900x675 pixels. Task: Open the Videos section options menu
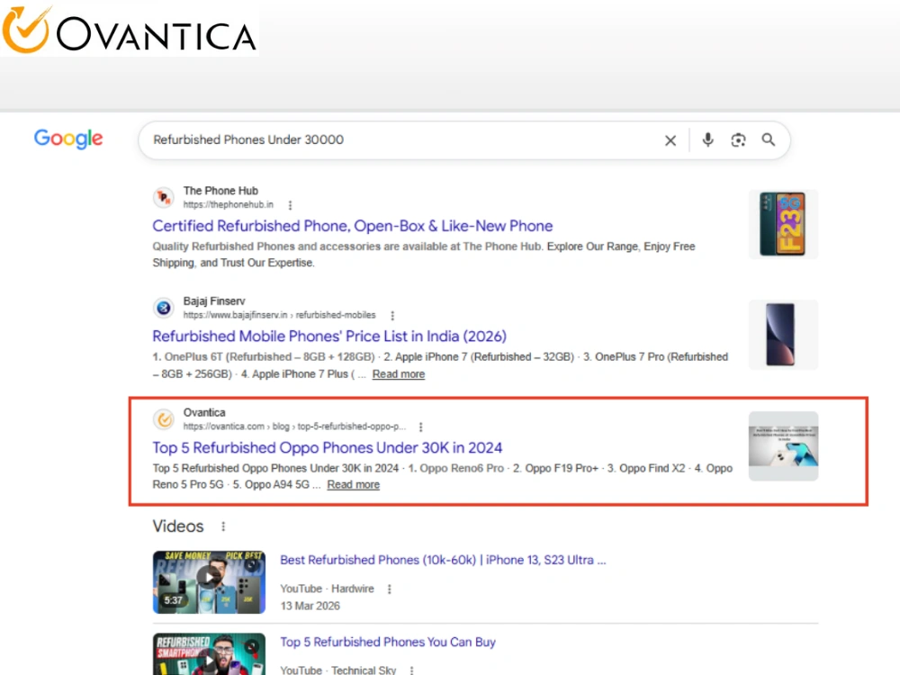point(223,526)
